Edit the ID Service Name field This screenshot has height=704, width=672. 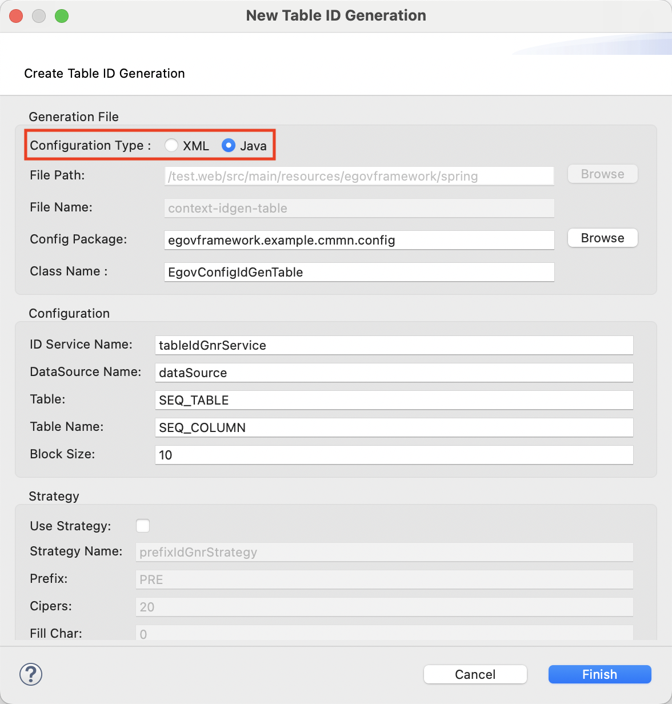(394, 345)
